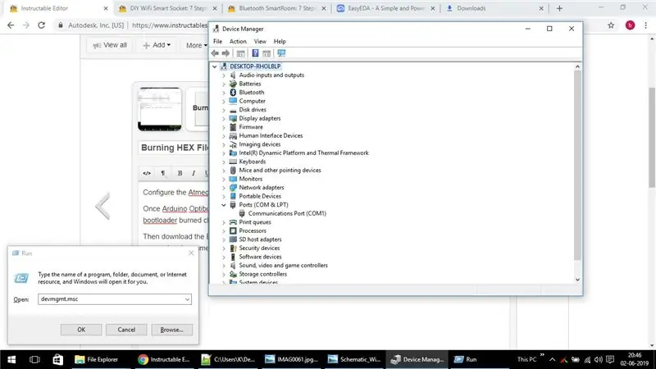Click volume icon in system tray
Viewport: 656px width, 369px height.
click(x=599, y=359)
